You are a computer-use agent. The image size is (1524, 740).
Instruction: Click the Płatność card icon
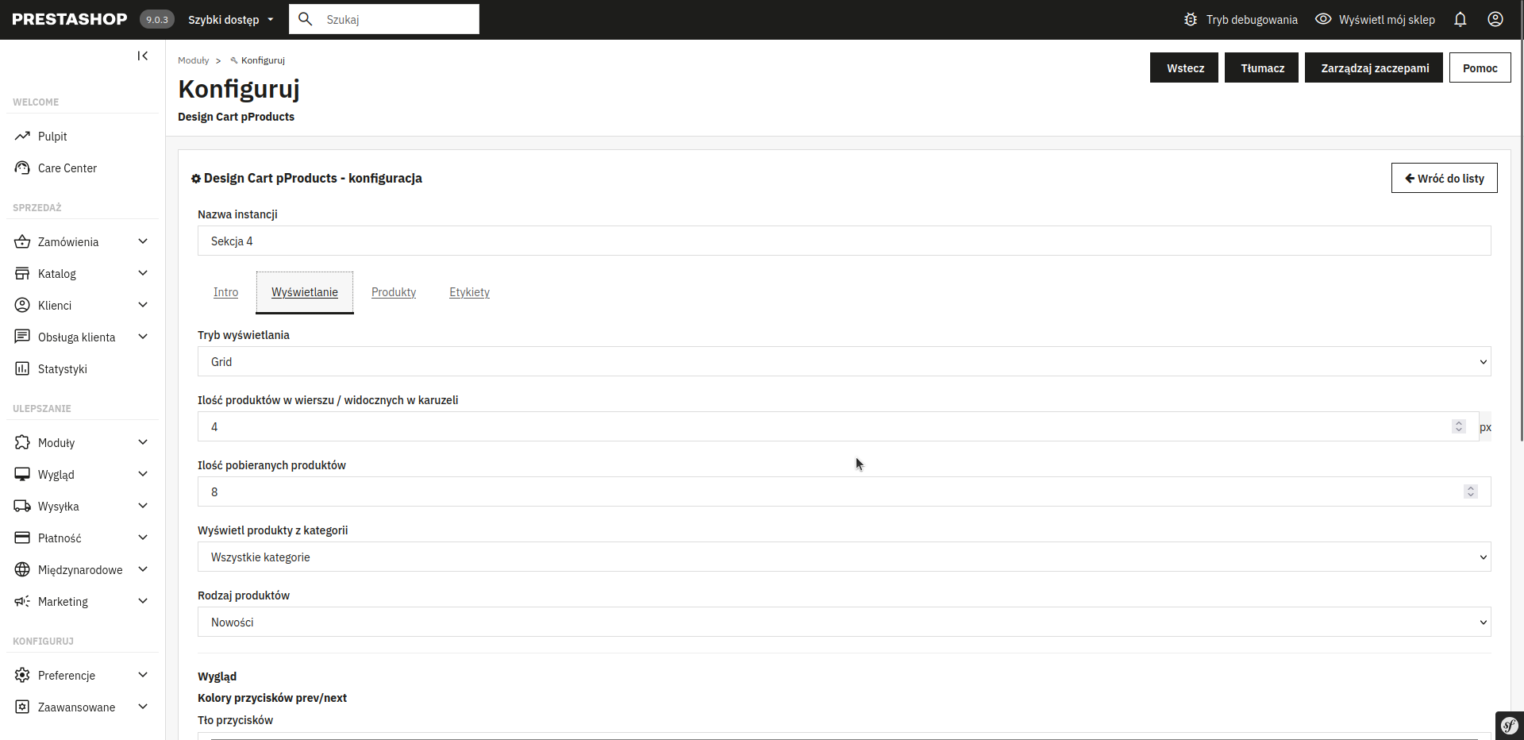[22, 538]
